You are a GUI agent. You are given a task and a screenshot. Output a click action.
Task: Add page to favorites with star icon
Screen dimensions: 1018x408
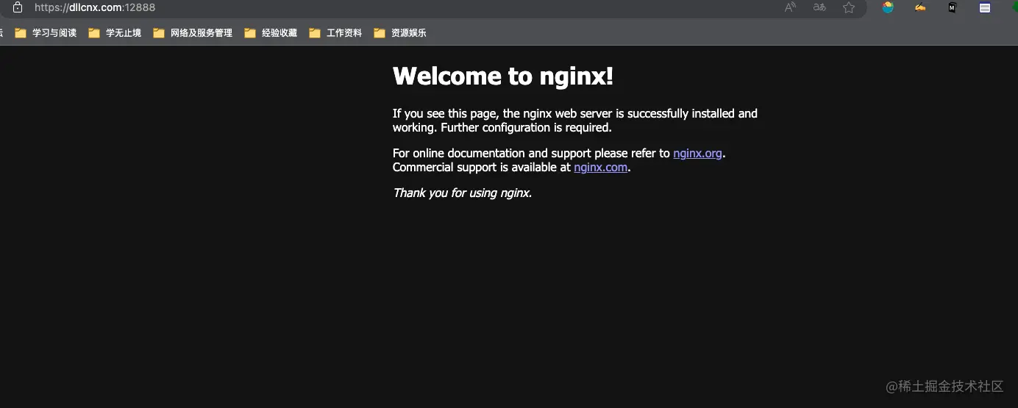click(849, 7)
